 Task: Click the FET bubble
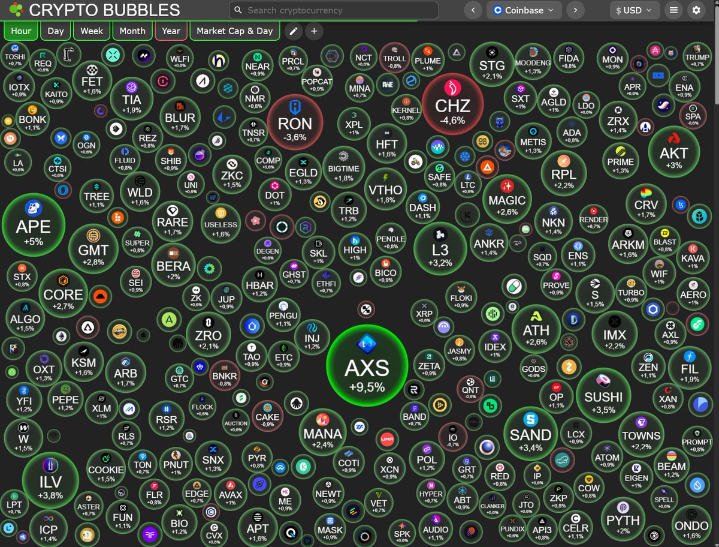[92, 80]
